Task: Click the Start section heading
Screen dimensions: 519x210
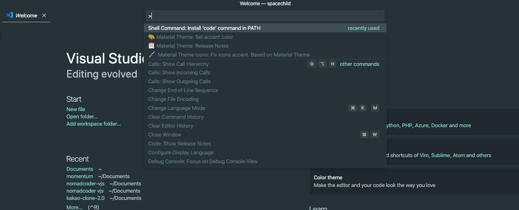Action: [x=74, y=99]
